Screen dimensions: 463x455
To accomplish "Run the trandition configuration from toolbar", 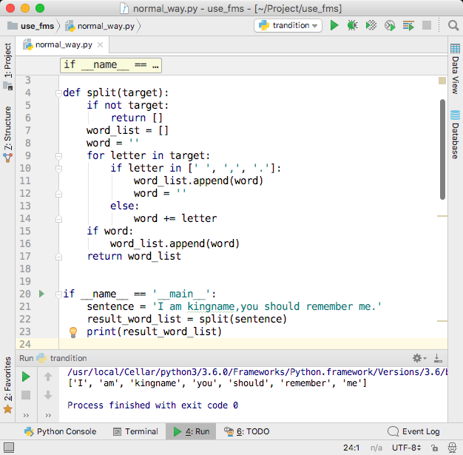I will [334, 26].
